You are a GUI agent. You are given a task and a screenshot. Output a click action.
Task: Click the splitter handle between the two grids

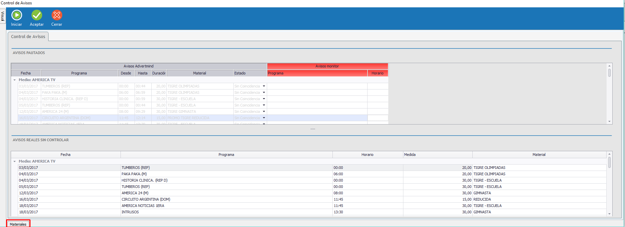313,129
